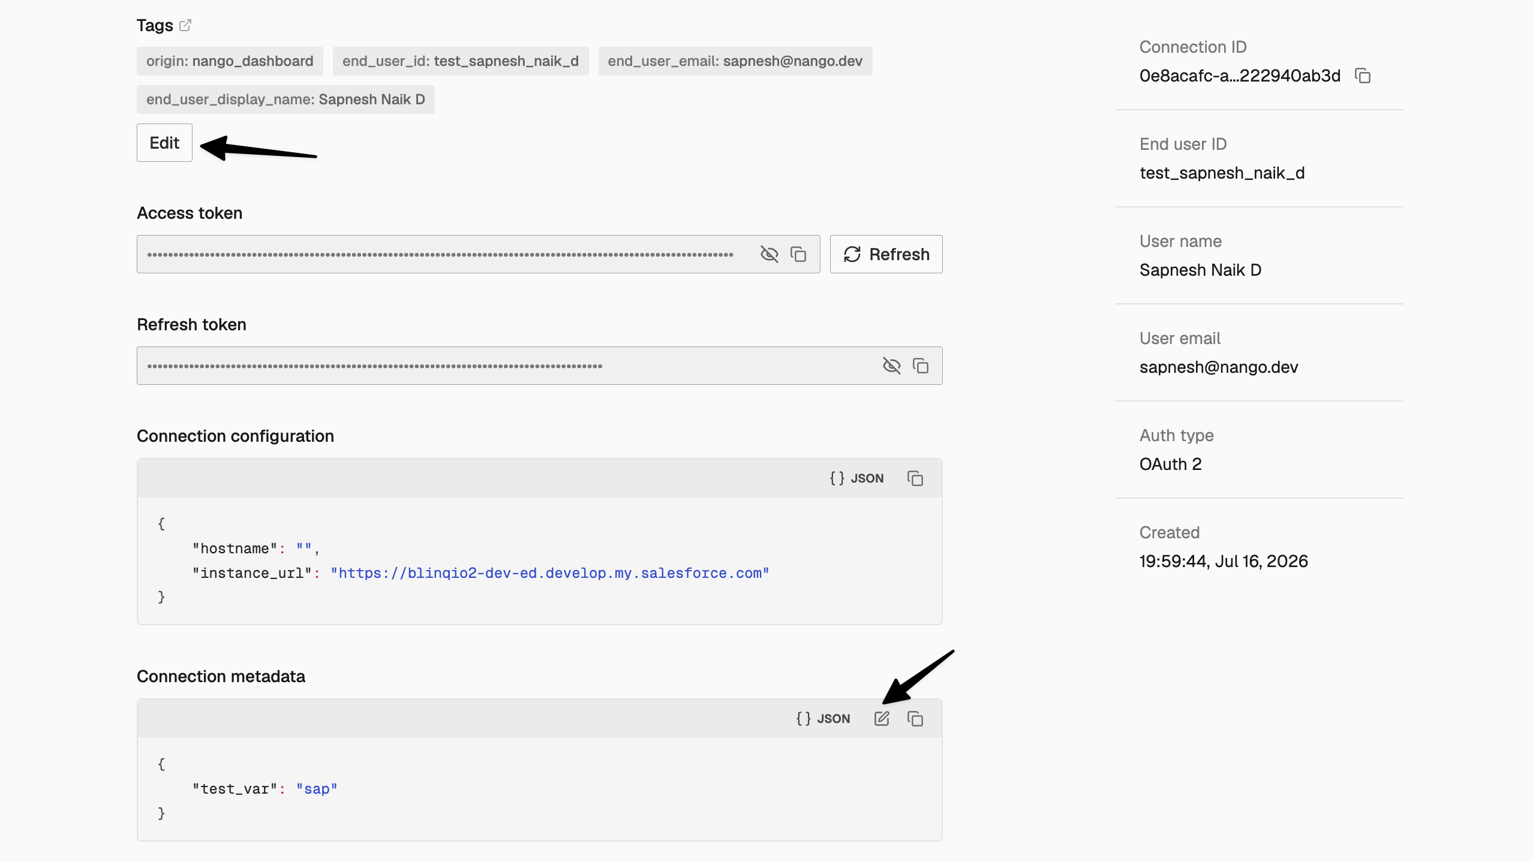This screenshot has width=1533, height=862.
Task: Click the instance_url salesforce URL value
Action: pos(550,573)
